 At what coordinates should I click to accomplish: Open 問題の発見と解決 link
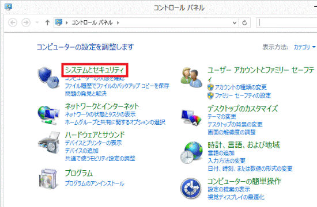pos(86,93)
